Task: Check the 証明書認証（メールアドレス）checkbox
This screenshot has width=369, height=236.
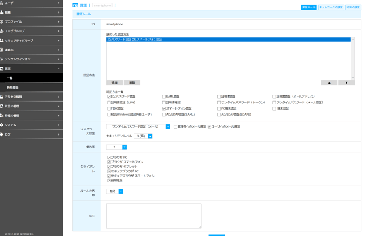Action: [x=274, y=97]
